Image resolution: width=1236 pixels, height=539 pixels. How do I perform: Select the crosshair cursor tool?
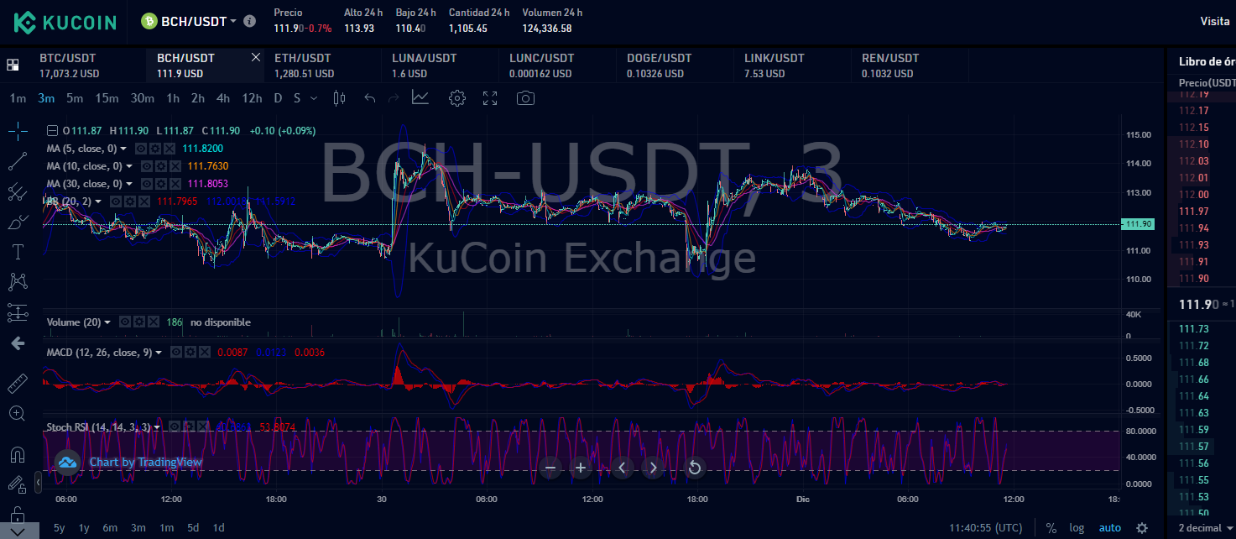coord(18,131)
